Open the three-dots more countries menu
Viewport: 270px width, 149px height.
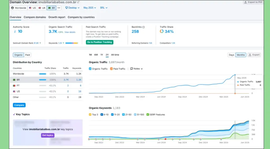pyautogui.click(x=59, y=8)
